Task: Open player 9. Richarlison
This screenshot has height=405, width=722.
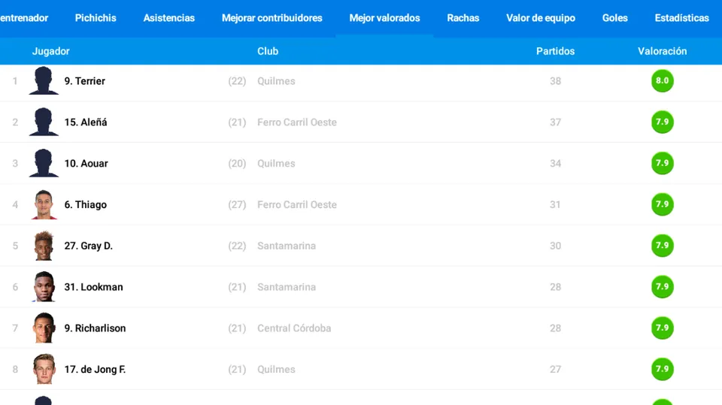Action: pyautogui.click(x=95, y=328)
